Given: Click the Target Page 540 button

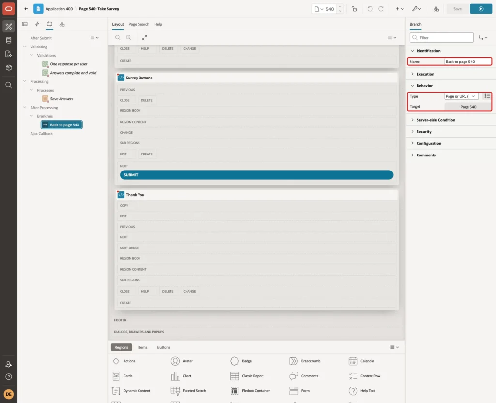Looking at the screenshot, I should pos(468,107).
